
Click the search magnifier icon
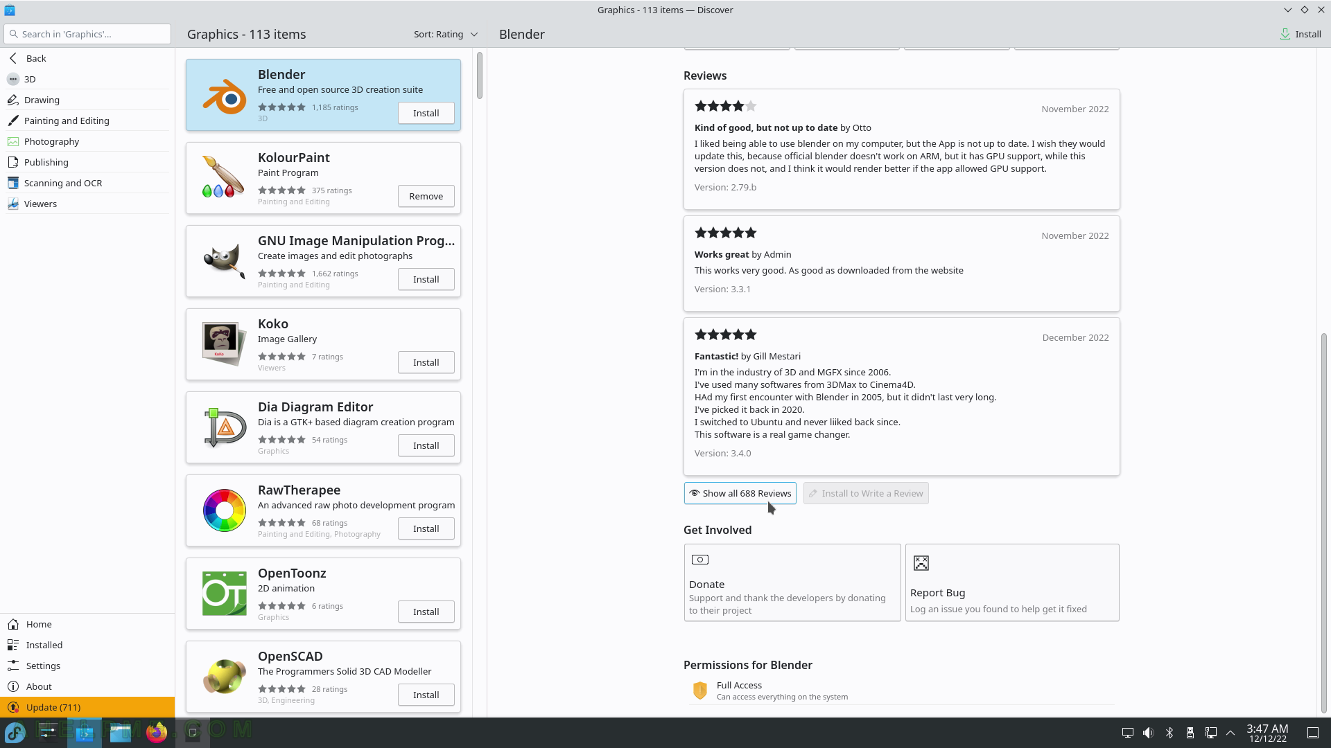click(14, 34)
